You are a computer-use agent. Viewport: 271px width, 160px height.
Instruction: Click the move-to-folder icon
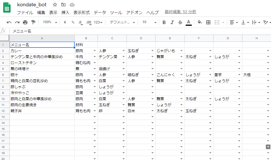tap(64, 5)
